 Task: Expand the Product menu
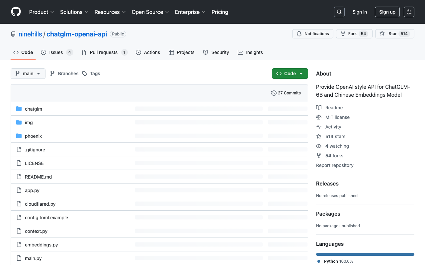point(42,12)
